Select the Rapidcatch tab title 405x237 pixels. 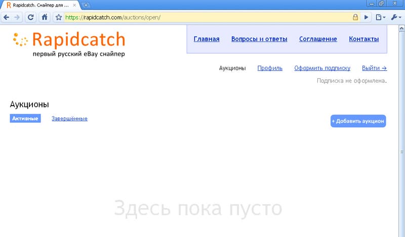pos(40,5)
